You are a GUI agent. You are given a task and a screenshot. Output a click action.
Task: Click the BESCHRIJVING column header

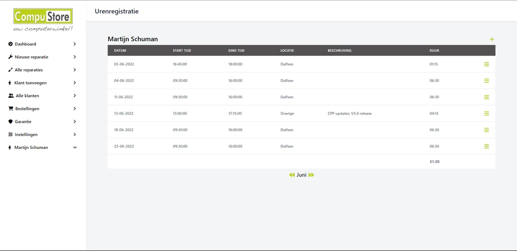coord(339,50)
